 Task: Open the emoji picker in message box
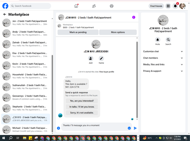(x=129, y=128)
